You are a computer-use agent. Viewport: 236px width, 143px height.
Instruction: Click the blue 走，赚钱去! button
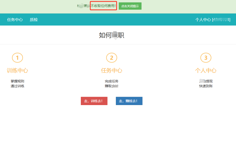point(129,101)
